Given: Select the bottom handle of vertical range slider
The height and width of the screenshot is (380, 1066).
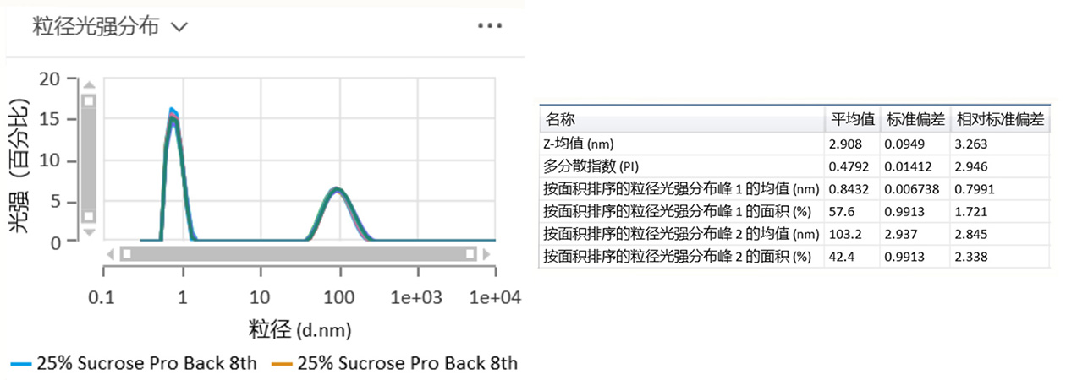Looking at the screenshot, I should (x=89, y=216).
